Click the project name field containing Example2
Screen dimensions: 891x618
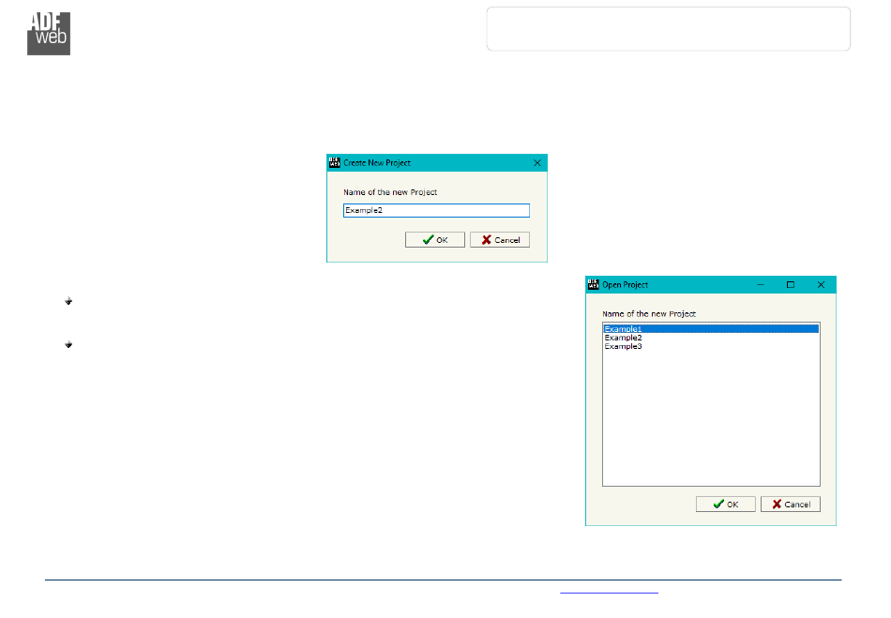[x=436, y=210]
